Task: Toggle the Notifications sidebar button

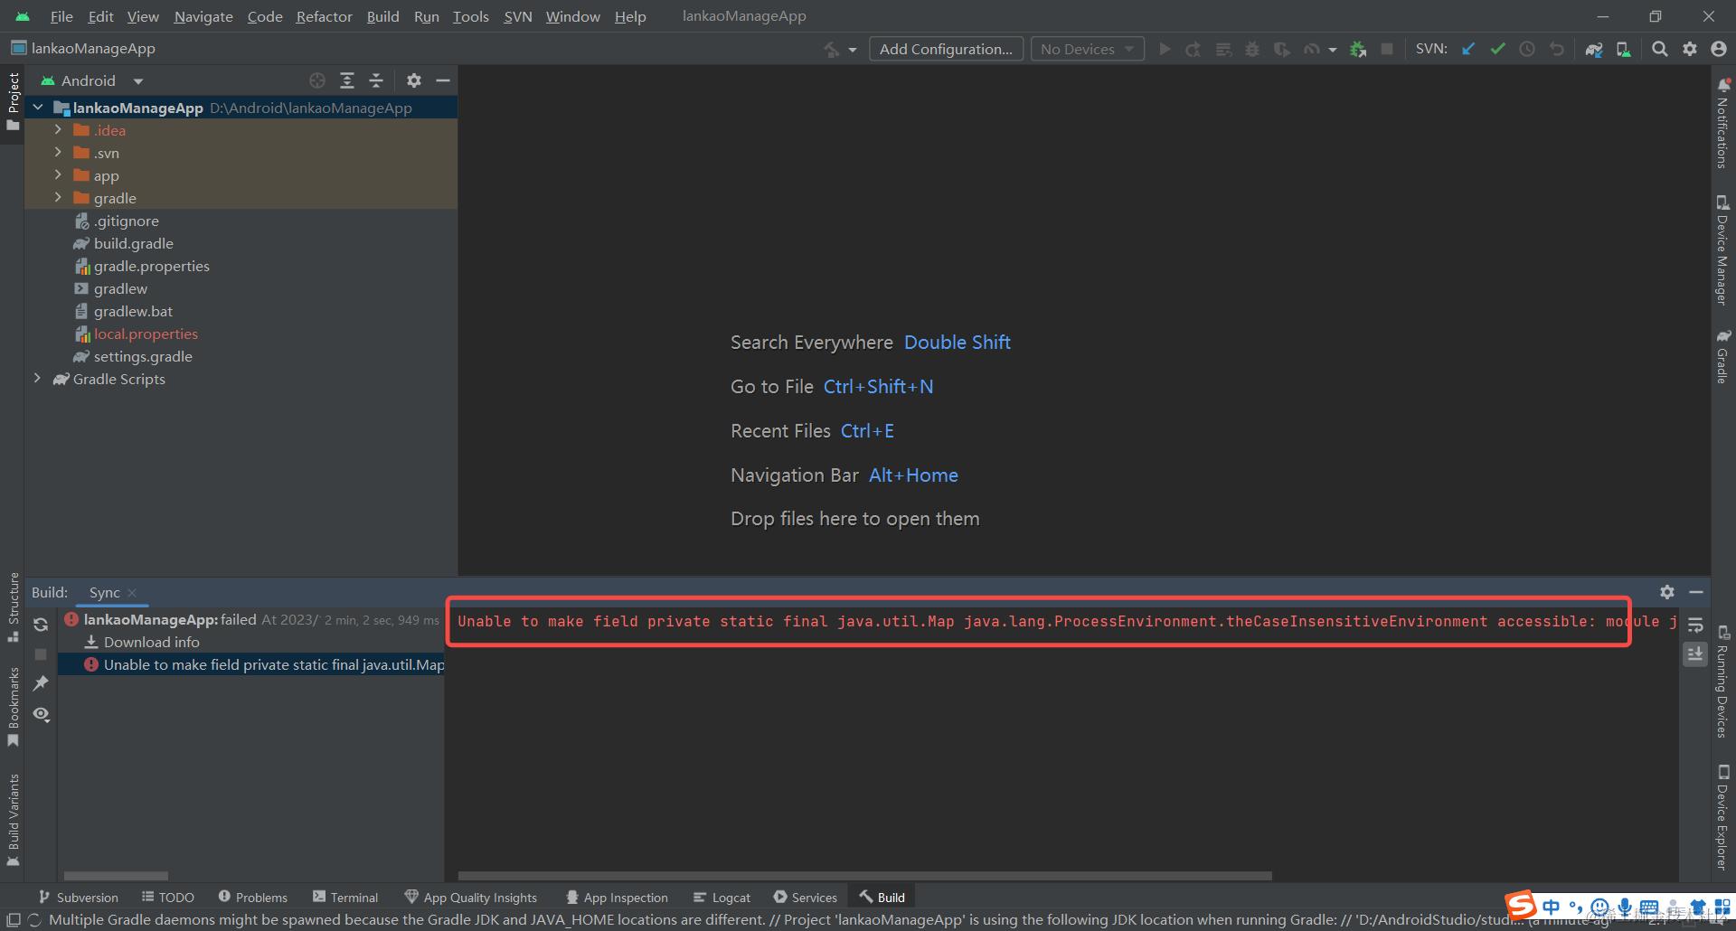Action: coord(1723,124)
